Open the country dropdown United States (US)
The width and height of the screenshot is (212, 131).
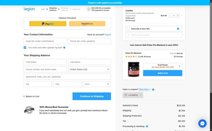[x=89, y=69]
